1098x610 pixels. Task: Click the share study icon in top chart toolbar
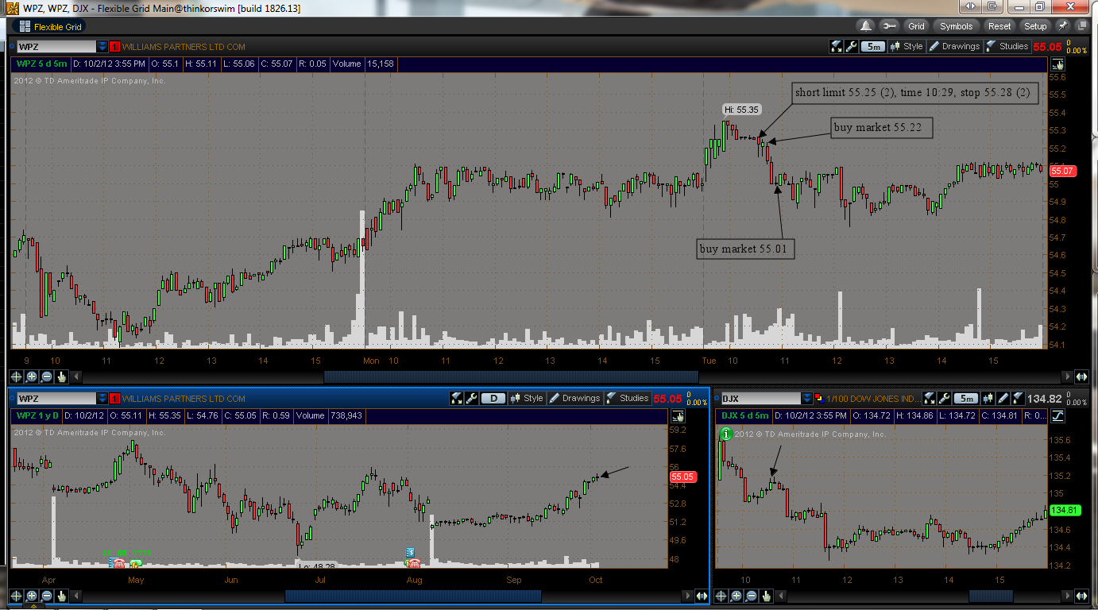point(837,46)
